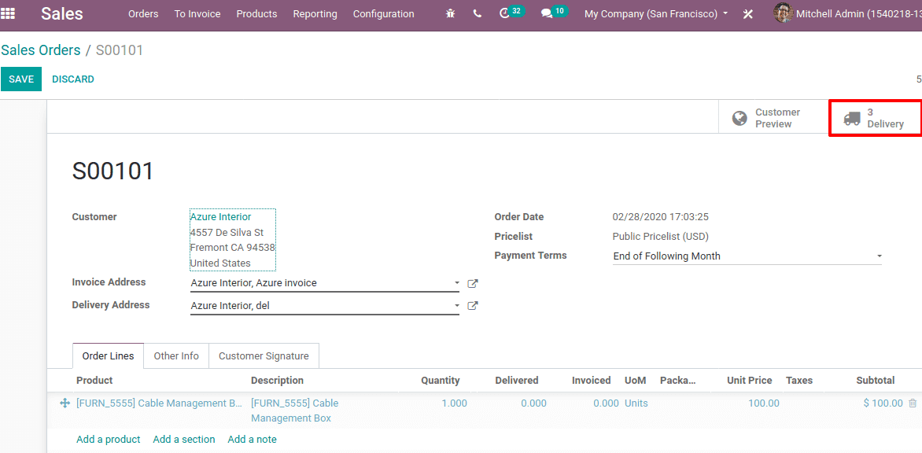Click the Units UoM cell

pos(636,403)
